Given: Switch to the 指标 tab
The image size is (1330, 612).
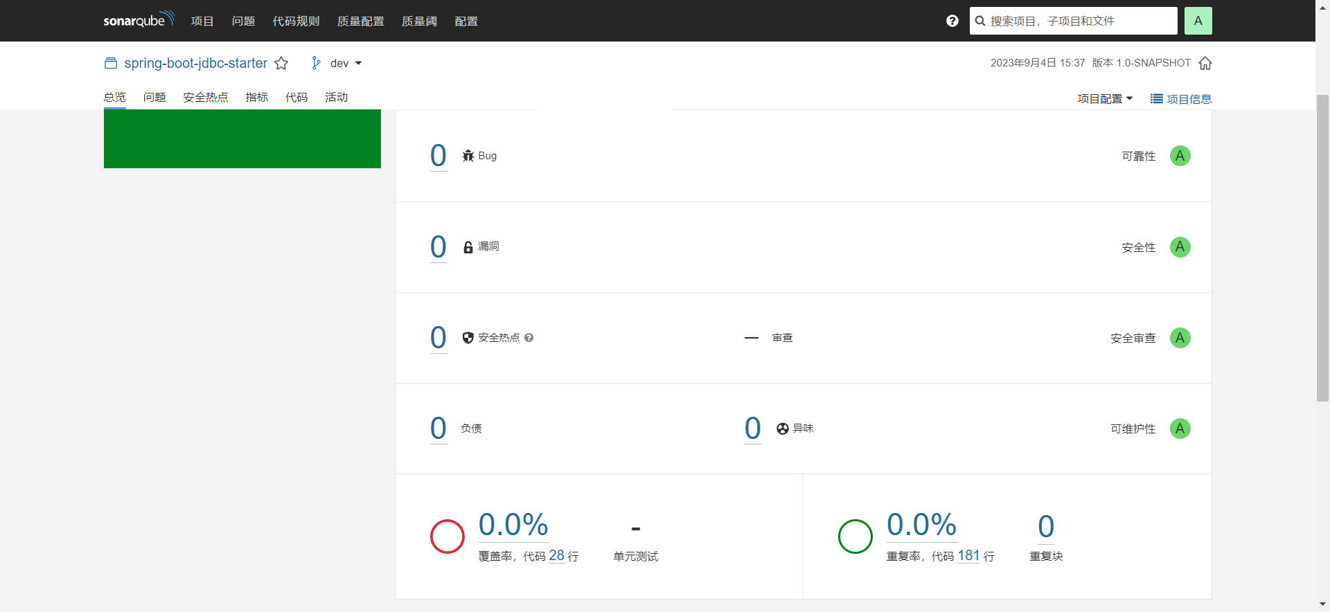Looking at the screenshot, I should [x=256, y=97].
